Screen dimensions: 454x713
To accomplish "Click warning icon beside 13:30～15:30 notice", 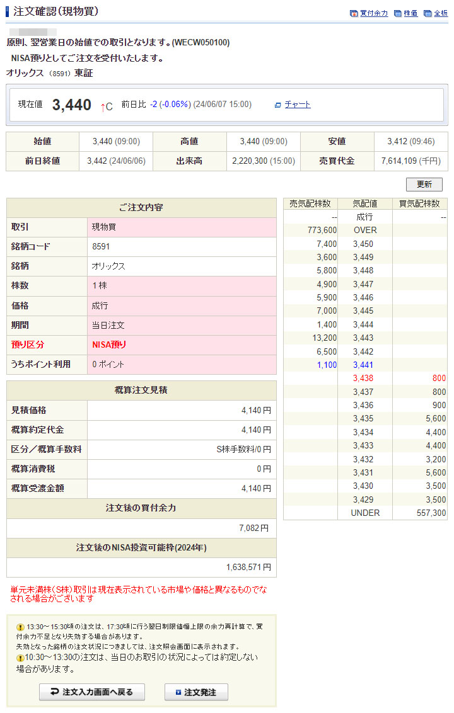I will 21,628.
